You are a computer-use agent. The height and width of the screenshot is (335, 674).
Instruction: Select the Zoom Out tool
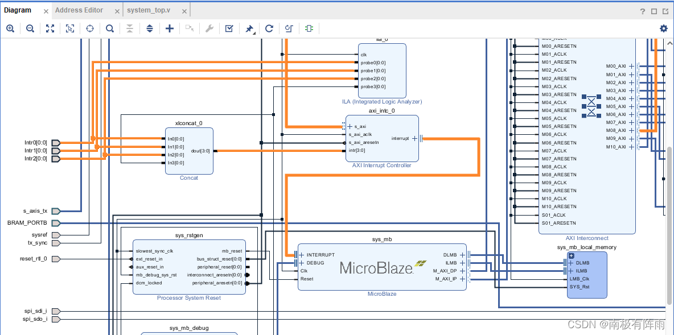click(30, 28)
